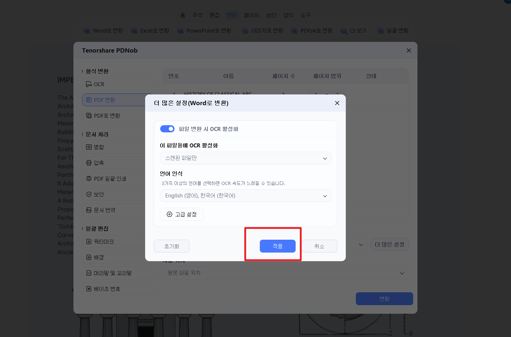Open the 병합 merge option

point(114,147)
